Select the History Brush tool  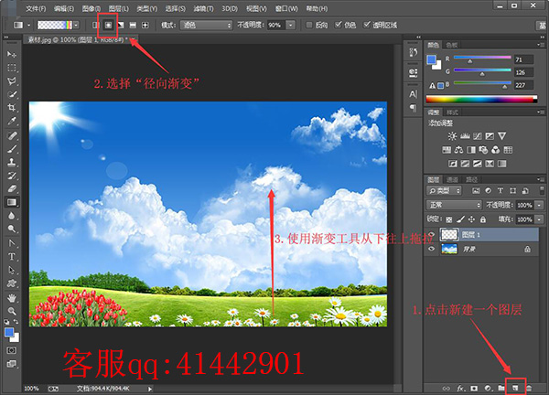pos(12,176)
